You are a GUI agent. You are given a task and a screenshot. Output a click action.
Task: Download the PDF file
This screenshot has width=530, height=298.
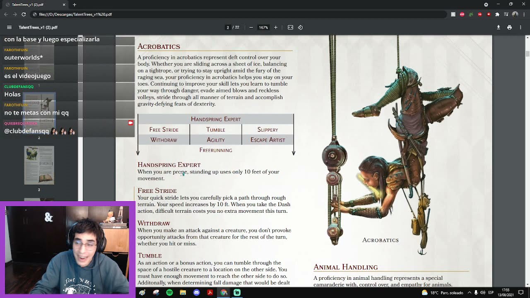click(499, 27)
